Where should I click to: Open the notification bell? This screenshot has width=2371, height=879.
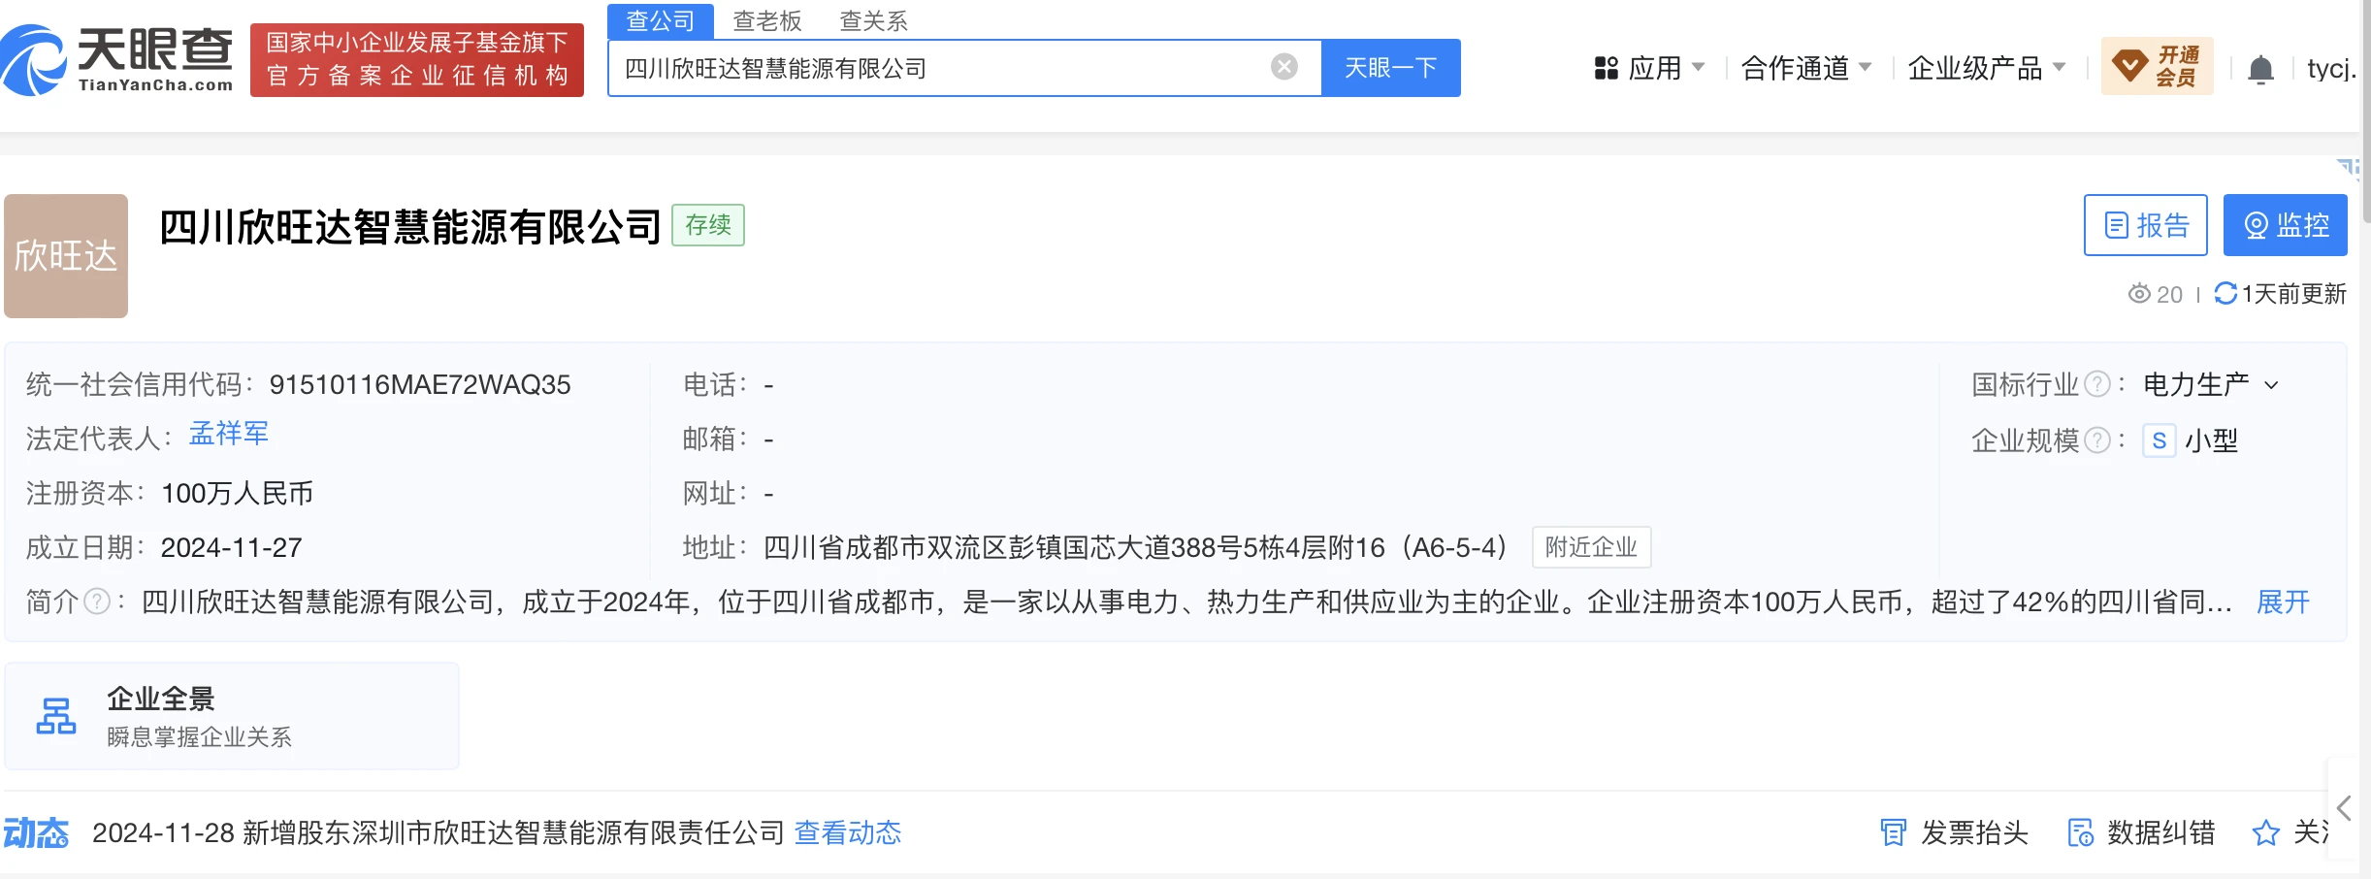point(2260,70)
